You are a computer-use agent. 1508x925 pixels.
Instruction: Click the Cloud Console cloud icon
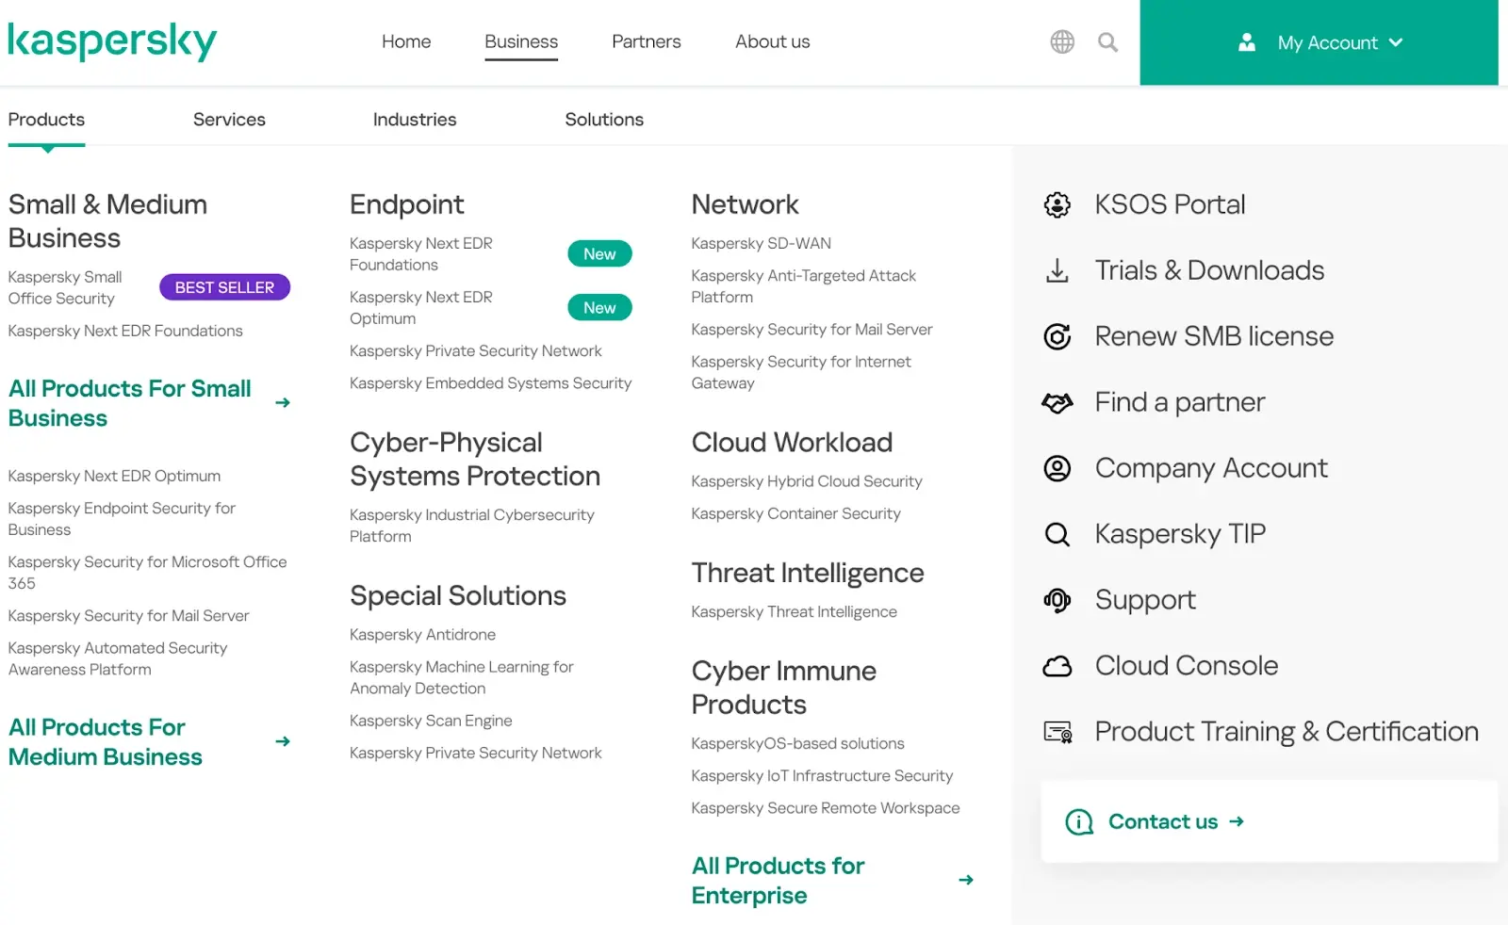click(1057, 667)
